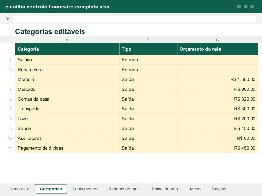The width and height of the screenshot is (262, 196).
Task: Select the R$ 450,00 budget cell
Action: (x=217, y=148)
